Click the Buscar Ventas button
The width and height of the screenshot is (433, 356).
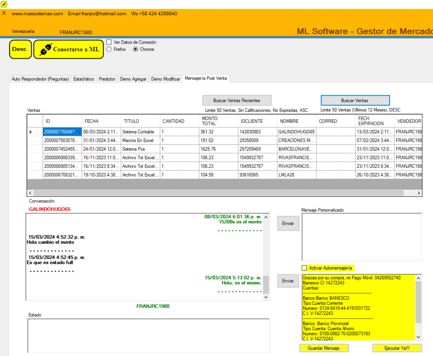355,100
